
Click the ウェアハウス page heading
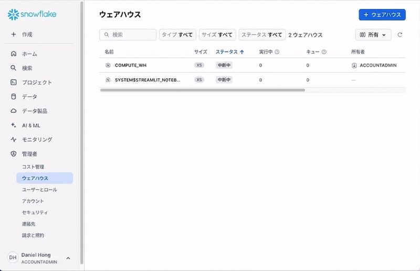coord(120,15)
